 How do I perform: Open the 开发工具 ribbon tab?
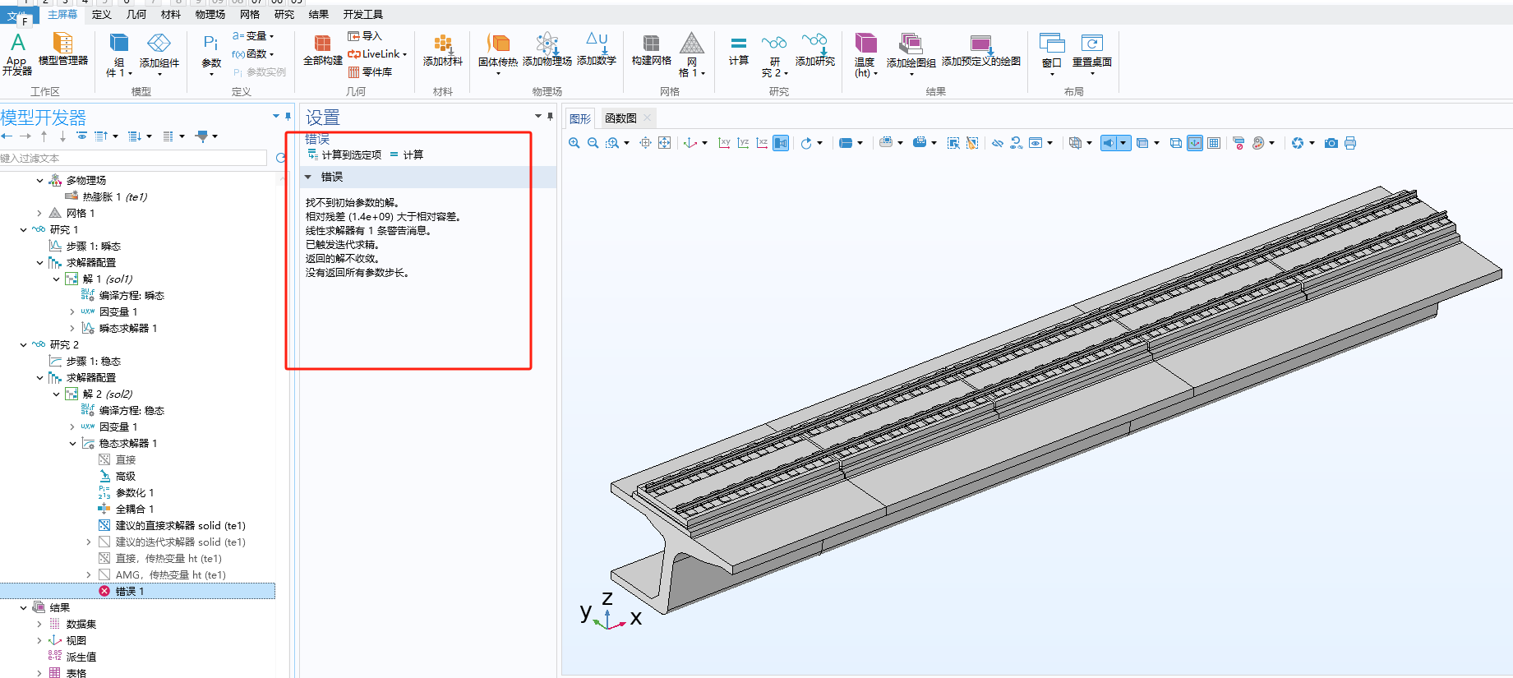362,14
